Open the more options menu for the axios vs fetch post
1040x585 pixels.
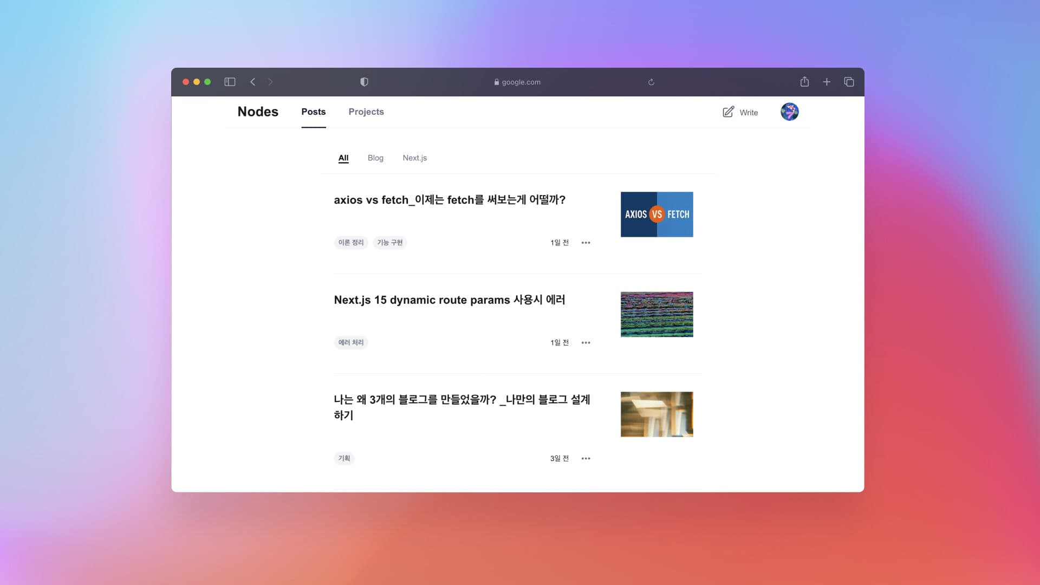pos(586,243)
